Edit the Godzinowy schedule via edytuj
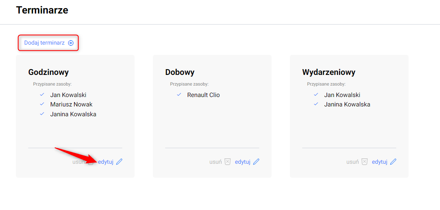Viewport: 440px width, 210px height. pyautogui.click(x=106, y=162)
